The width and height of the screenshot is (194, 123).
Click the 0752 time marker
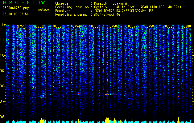[39, 26]
